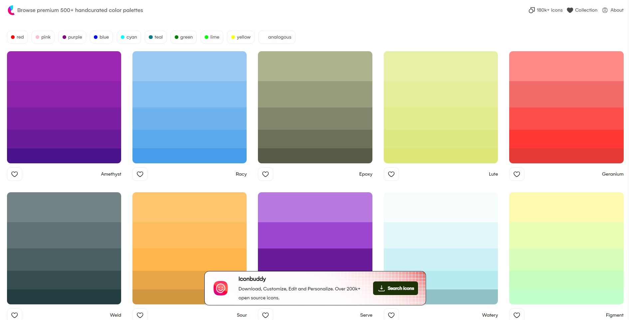
Task: Toggle heart for the Epoxy palette
Action: [266, 174]
